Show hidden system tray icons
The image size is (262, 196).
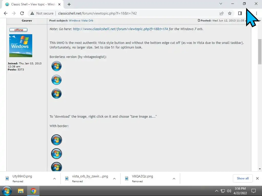click(216, 191)
